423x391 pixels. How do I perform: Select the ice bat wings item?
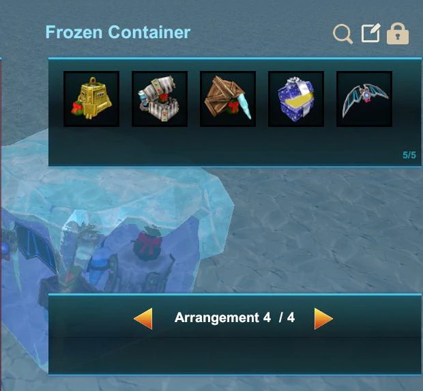(x=364, y=99)
